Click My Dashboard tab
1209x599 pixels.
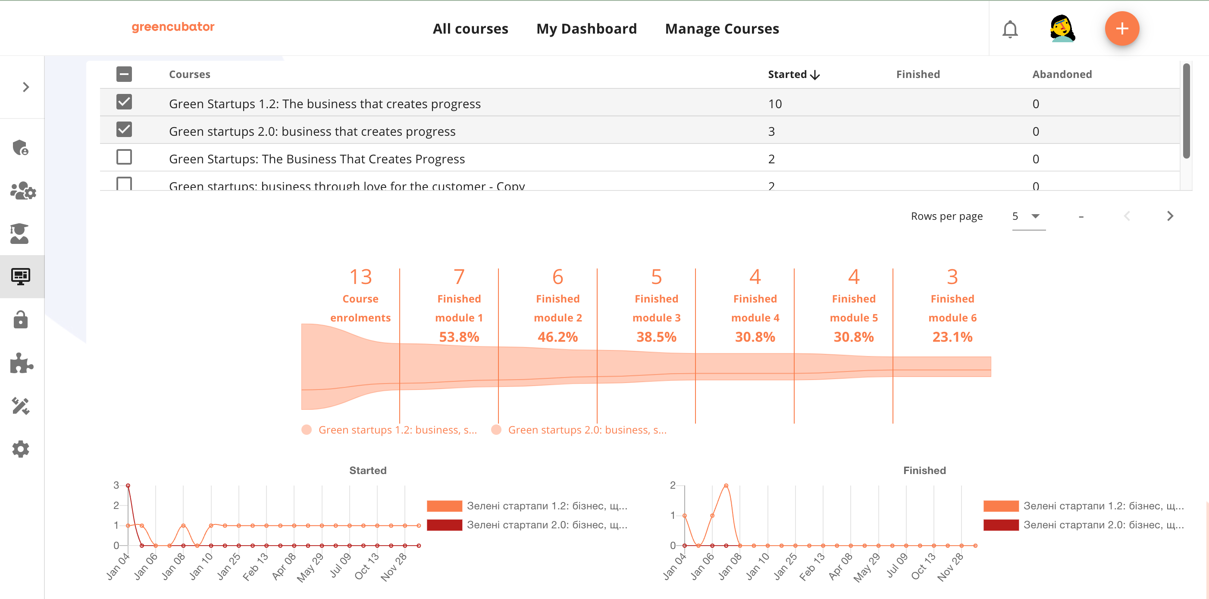[x=588, y=28]
